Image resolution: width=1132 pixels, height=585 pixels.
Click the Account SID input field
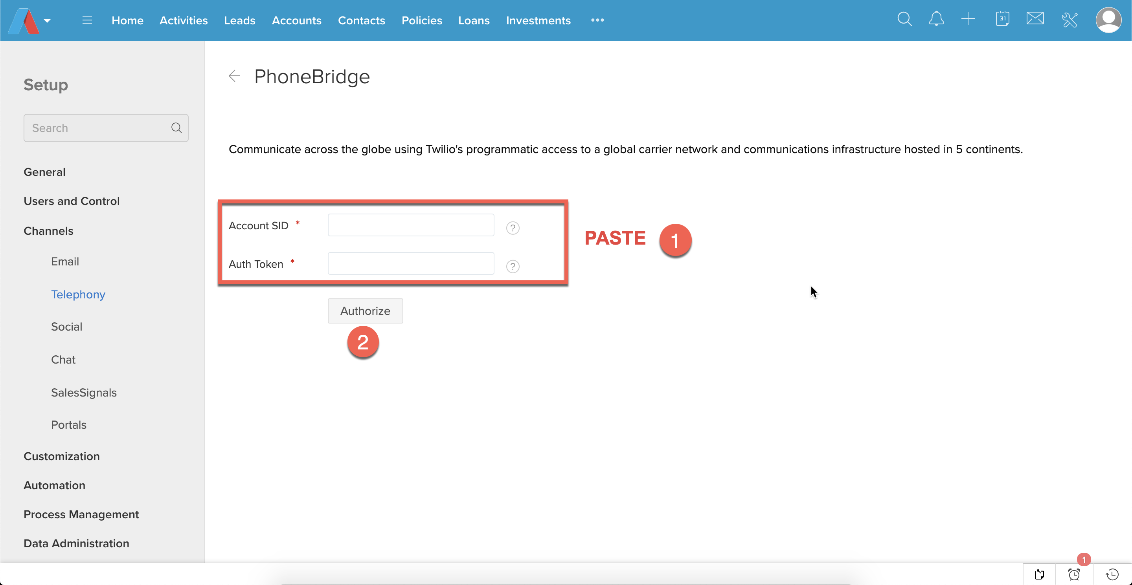410,225
